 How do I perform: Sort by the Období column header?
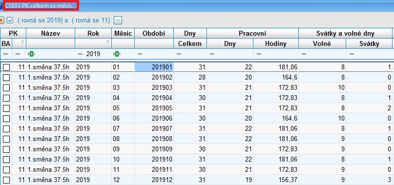tap(154, 33)
